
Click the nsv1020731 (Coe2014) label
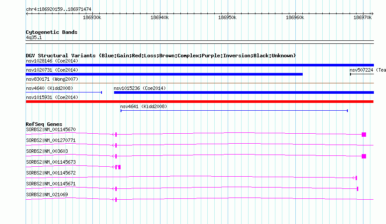(52, 70)
